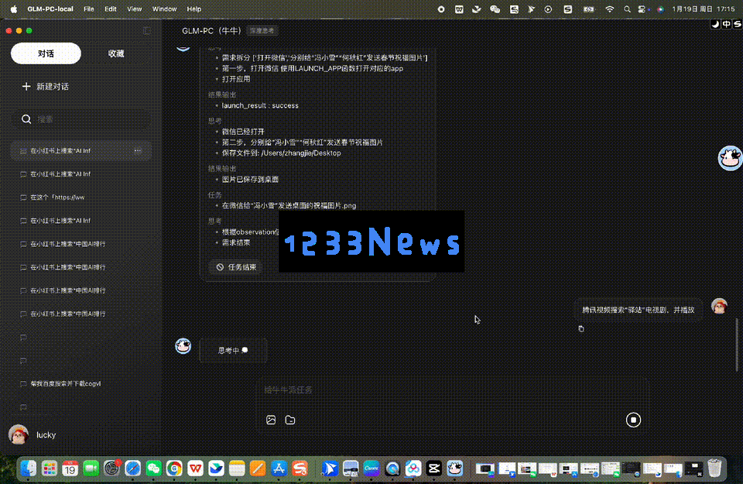Click the search magnifier icon in sidebar
Screen dimensions: 743x484
[26, 119]
